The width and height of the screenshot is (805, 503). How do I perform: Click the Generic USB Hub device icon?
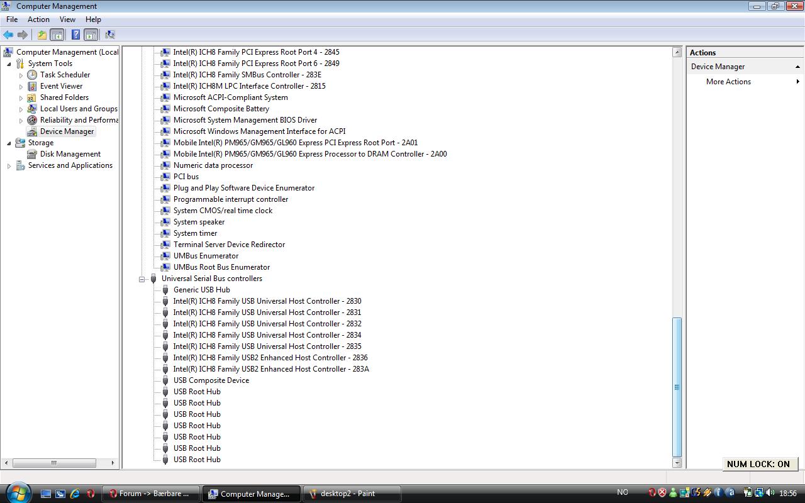pyautogui.click(x=165, y=290)
